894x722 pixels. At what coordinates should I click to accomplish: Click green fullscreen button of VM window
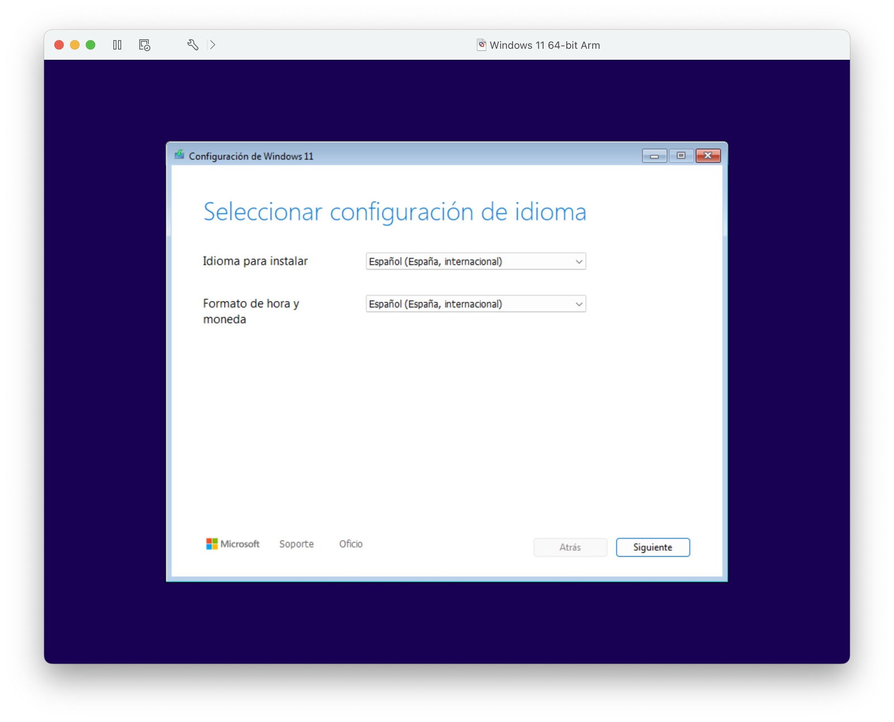(x=91, y=45)
